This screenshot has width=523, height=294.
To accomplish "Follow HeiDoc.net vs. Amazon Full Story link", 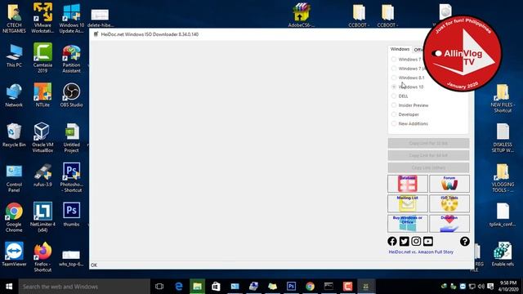I will point(421,252).
